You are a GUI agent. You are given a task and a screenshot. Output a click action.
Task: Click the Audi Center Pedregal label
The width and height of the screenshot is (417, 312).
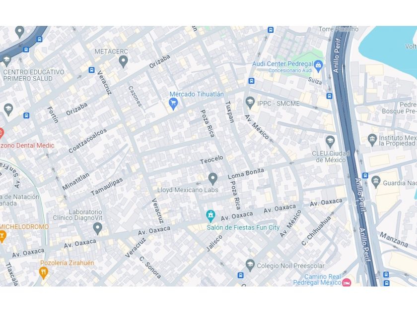tap(282, 64)
